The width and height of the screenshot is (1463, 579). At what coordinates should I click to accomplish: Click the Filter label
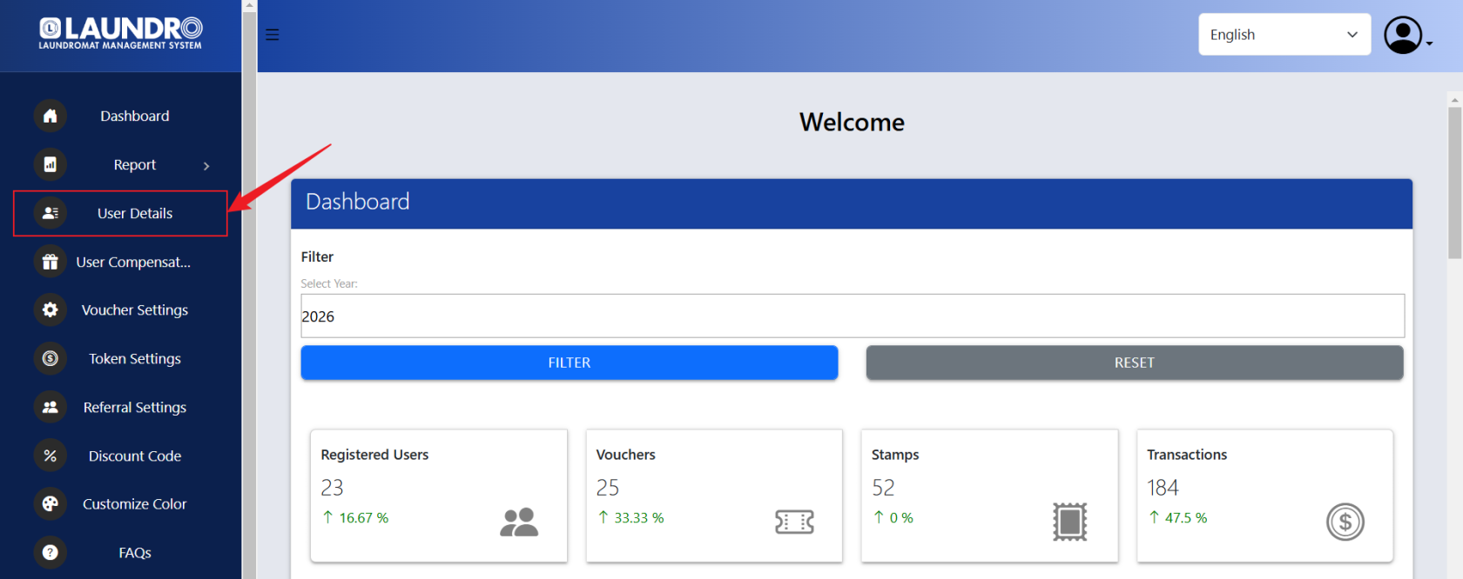317,256
